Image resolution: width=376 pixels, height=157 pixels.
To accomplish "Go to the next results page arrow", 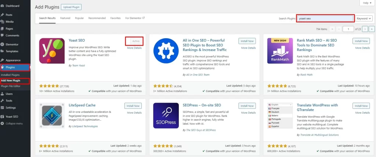I will coord(365,29).
